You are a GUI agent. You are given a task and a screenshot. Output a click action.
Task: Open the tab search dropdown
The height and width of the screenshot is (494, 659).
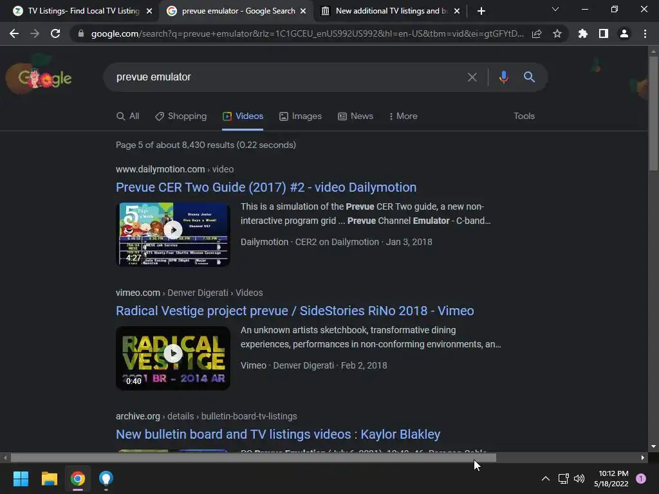(x=555, y=9)
